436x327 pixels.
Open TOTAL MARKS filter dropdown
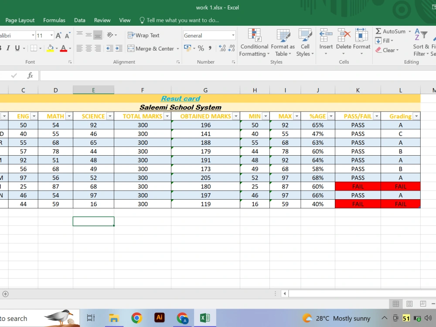click(x=167, y=116)
